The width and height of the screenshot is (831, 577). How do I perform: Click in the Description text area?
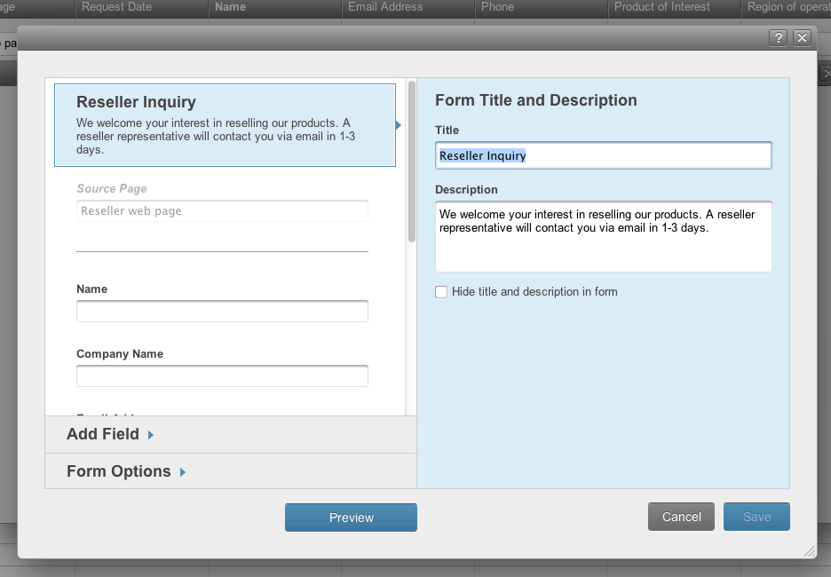click(x=603, y=236)
